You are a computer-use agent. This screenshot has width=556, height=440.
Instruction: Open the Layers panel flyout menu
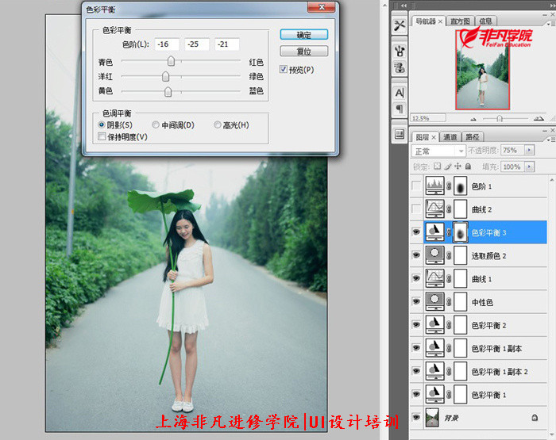coord(551,140)
